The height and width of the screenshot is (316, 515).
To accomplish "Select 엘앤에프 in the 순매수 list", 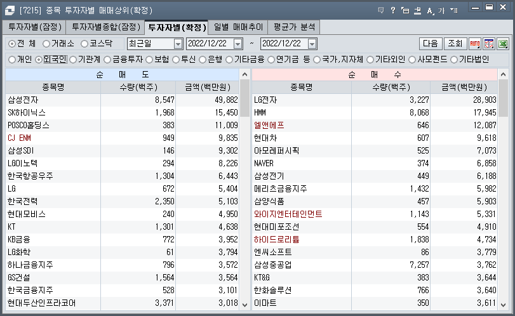I will coord(269,126).
